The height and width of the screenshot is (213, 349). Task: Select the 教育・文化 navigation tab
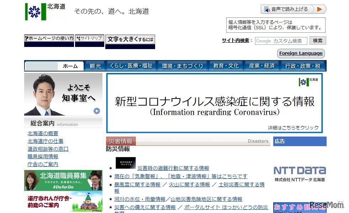click(226, 66)
